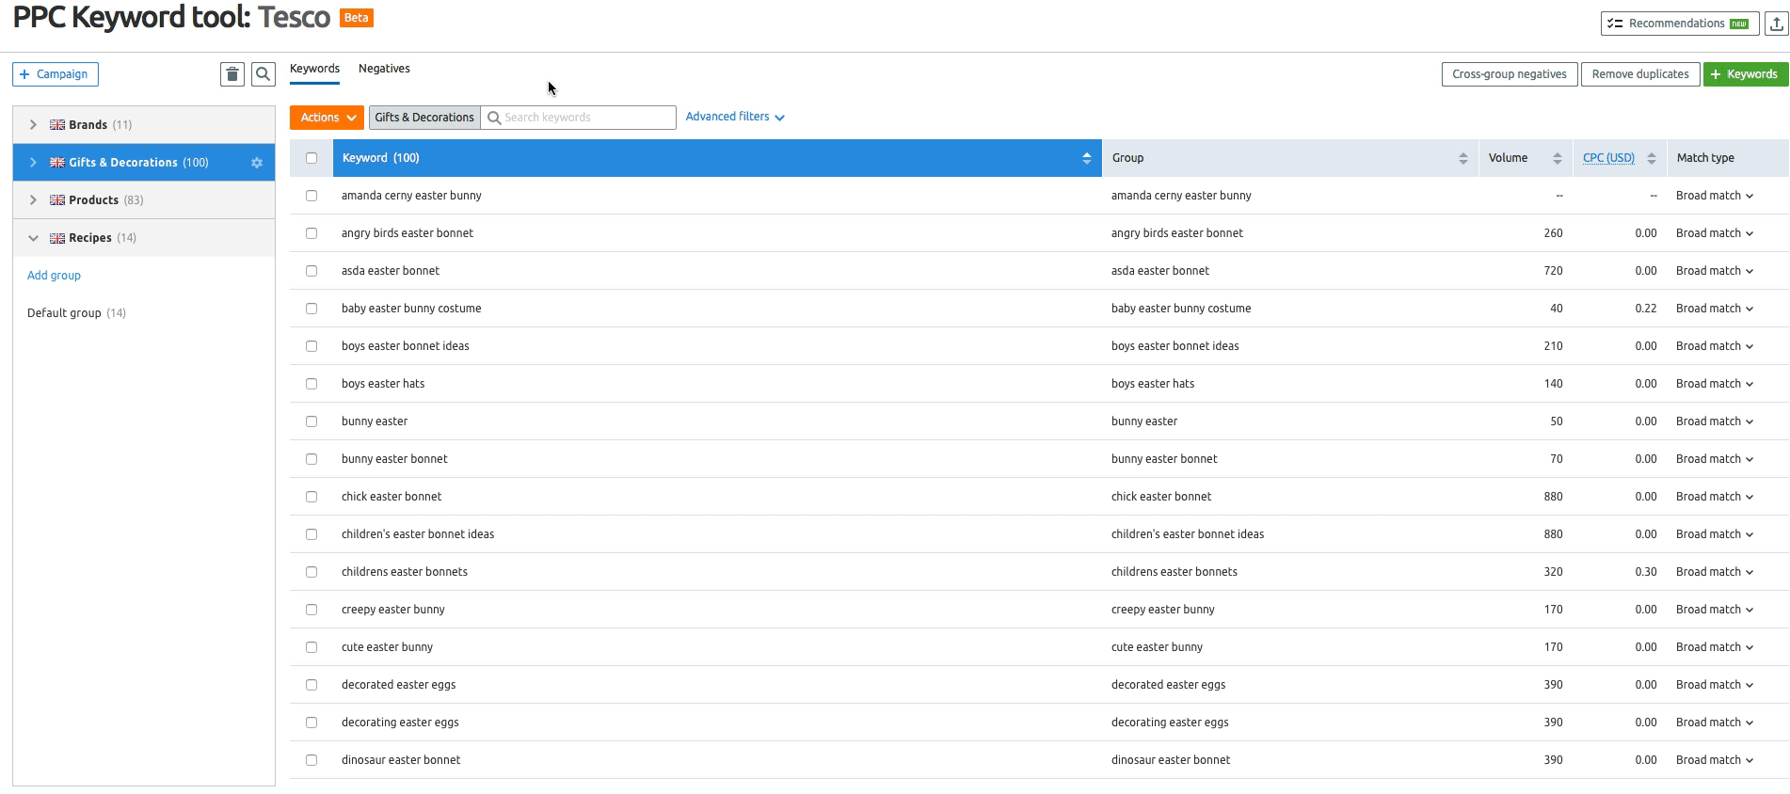Select the Brands group

144,125
